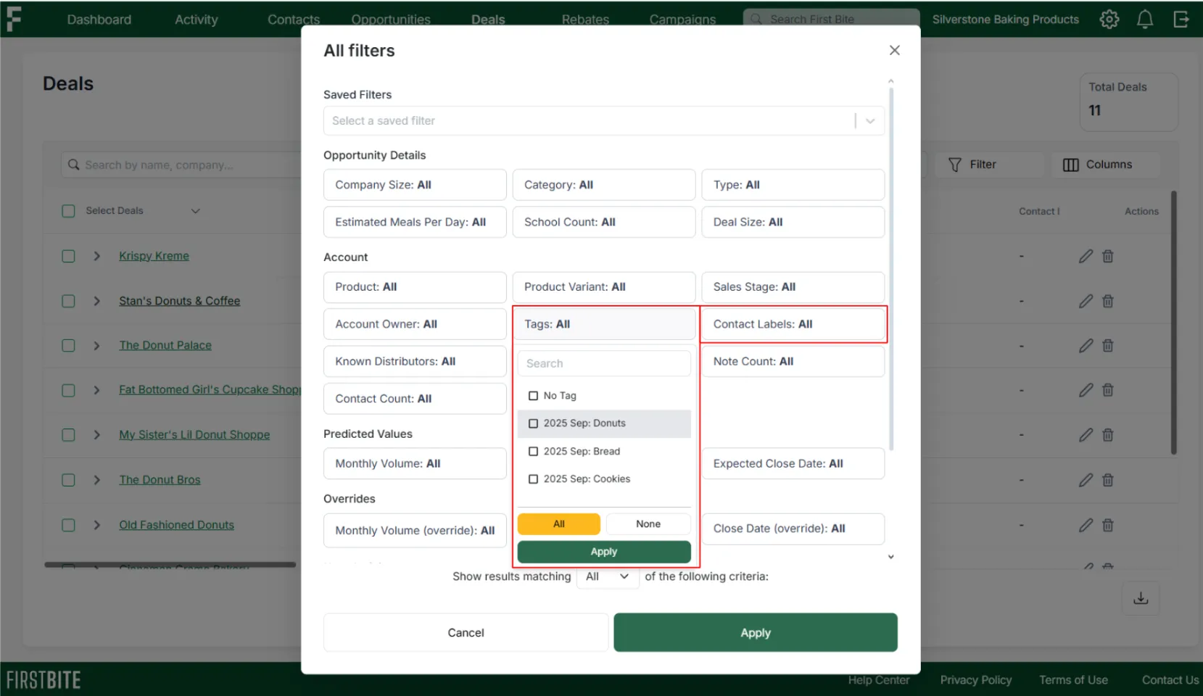Open notifications bell icon
The image size is (1203, 696).
point(1145,20)
